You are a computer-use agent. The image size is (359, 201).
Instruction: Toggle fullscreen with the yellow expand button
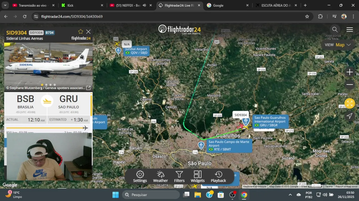(349, 104)
